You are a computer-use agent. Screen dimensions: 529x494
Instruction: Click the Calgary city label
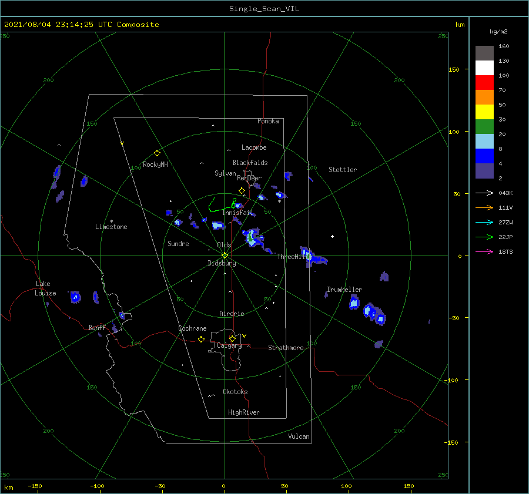229,345
